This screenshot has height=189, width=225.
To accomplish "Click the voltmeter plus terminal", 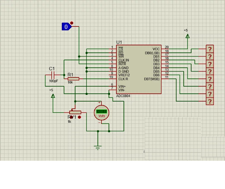I will click(99, 102).
